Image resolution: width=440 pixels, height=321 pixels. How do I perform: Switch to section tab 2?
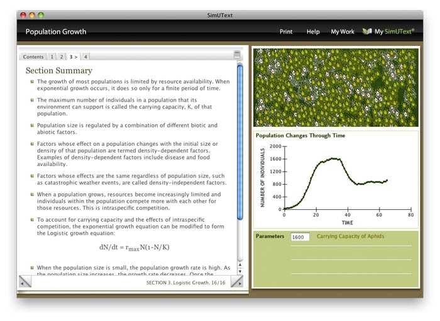coord(62,57)
